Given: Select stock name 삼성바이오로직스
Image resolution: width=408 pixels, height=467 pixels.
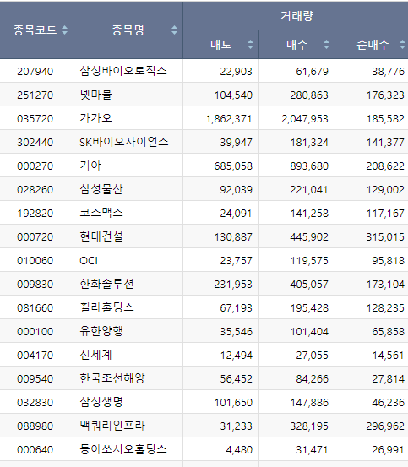Looking at the screenshot, I should tap(123, 71).
